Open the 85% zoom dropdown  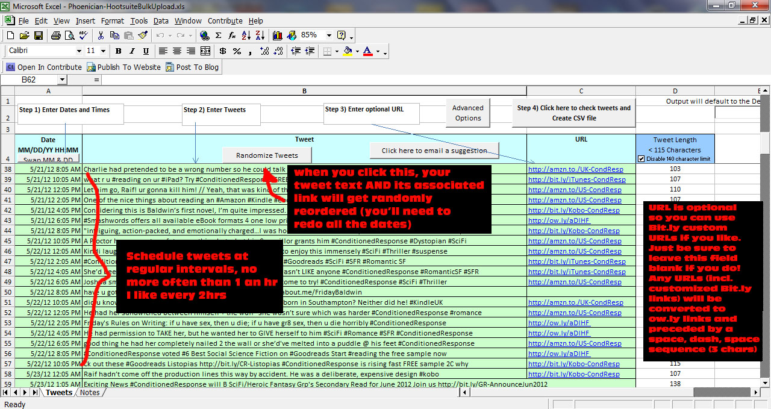pos(329,36)
